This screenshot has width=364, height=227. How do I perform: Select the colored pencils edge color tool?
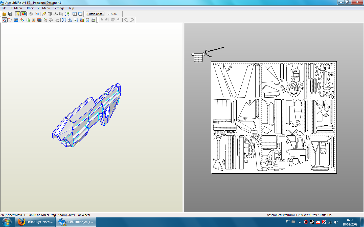(22, 20)
